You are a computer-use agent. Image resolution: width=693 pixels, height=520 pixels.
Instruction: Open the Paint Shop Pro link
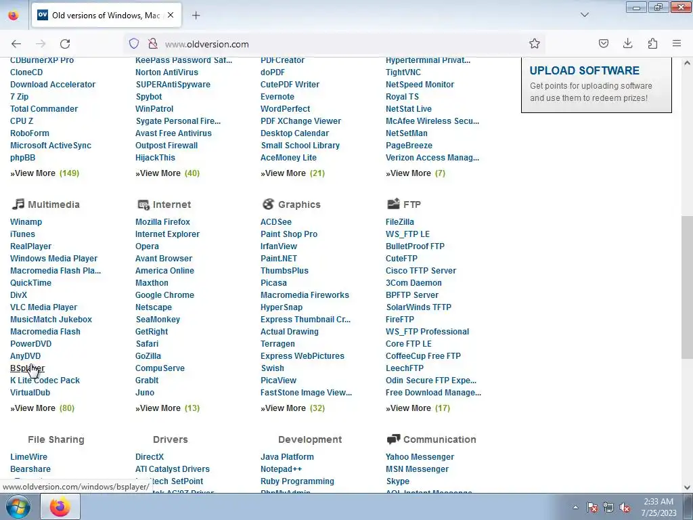tap(288, 234)
